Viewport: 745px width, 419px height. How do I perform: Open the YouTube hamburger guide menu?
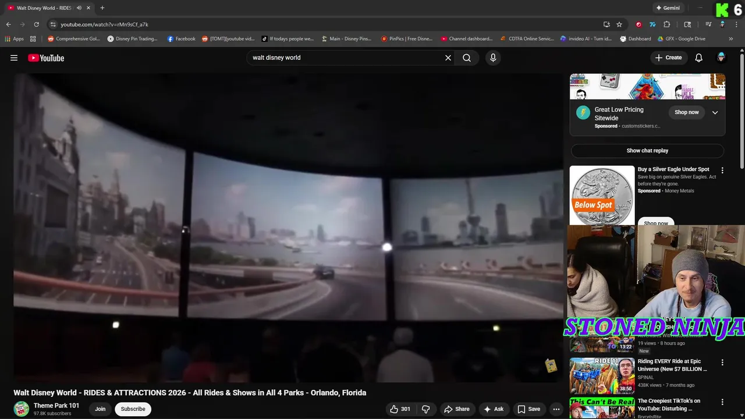pos(14,58)
